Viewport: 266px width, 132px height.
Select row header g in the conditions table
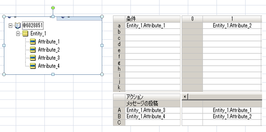coord(119,63)
